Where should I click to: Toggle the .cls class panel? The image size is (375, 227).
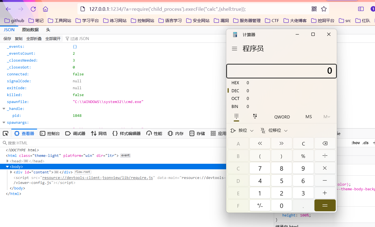click(x=366, y=143)
